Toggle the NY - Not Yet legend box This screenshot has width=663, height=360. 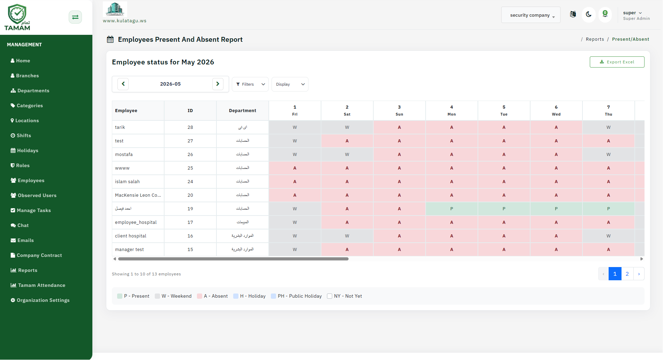point(329,296)
